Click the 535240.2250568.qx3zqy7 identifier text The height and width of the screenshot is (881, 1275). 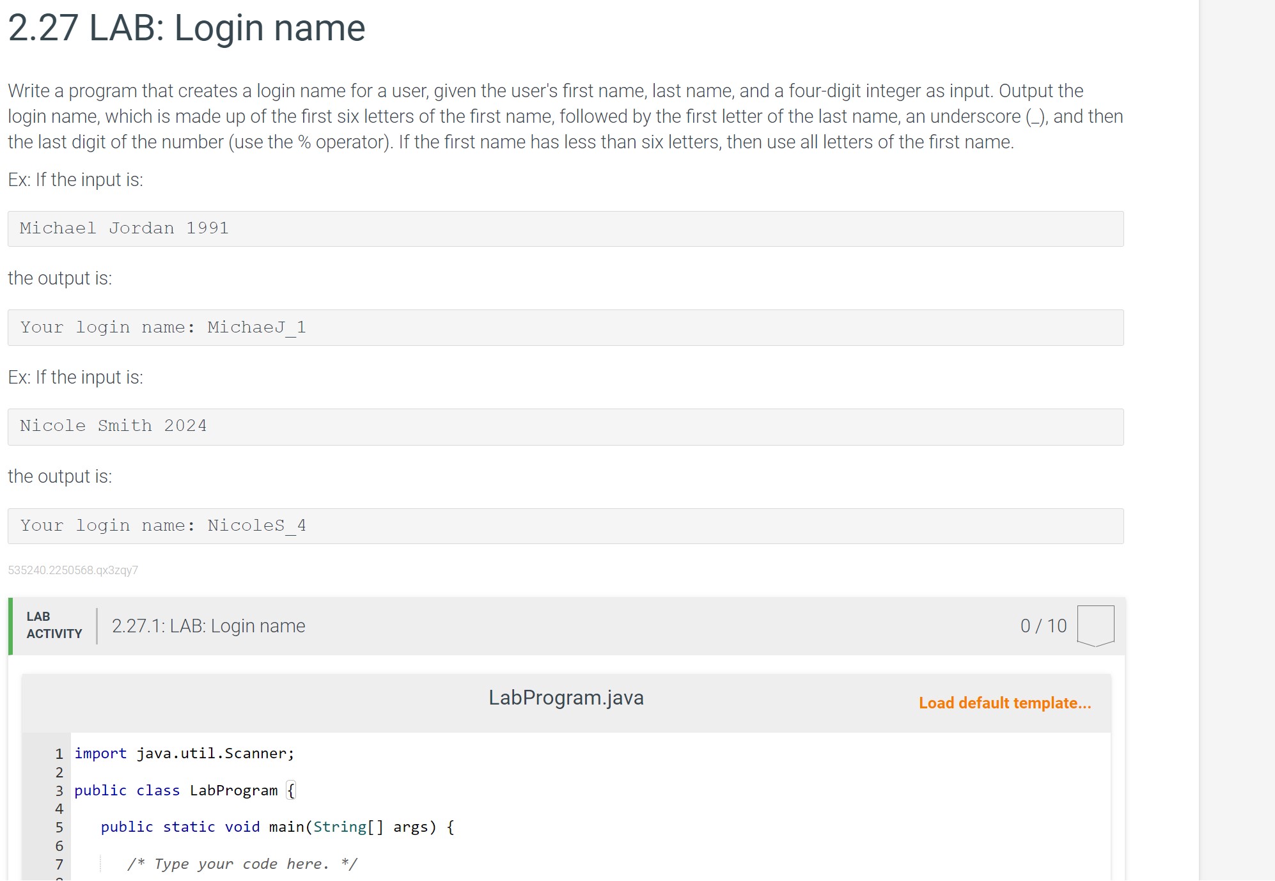(73, 570)
